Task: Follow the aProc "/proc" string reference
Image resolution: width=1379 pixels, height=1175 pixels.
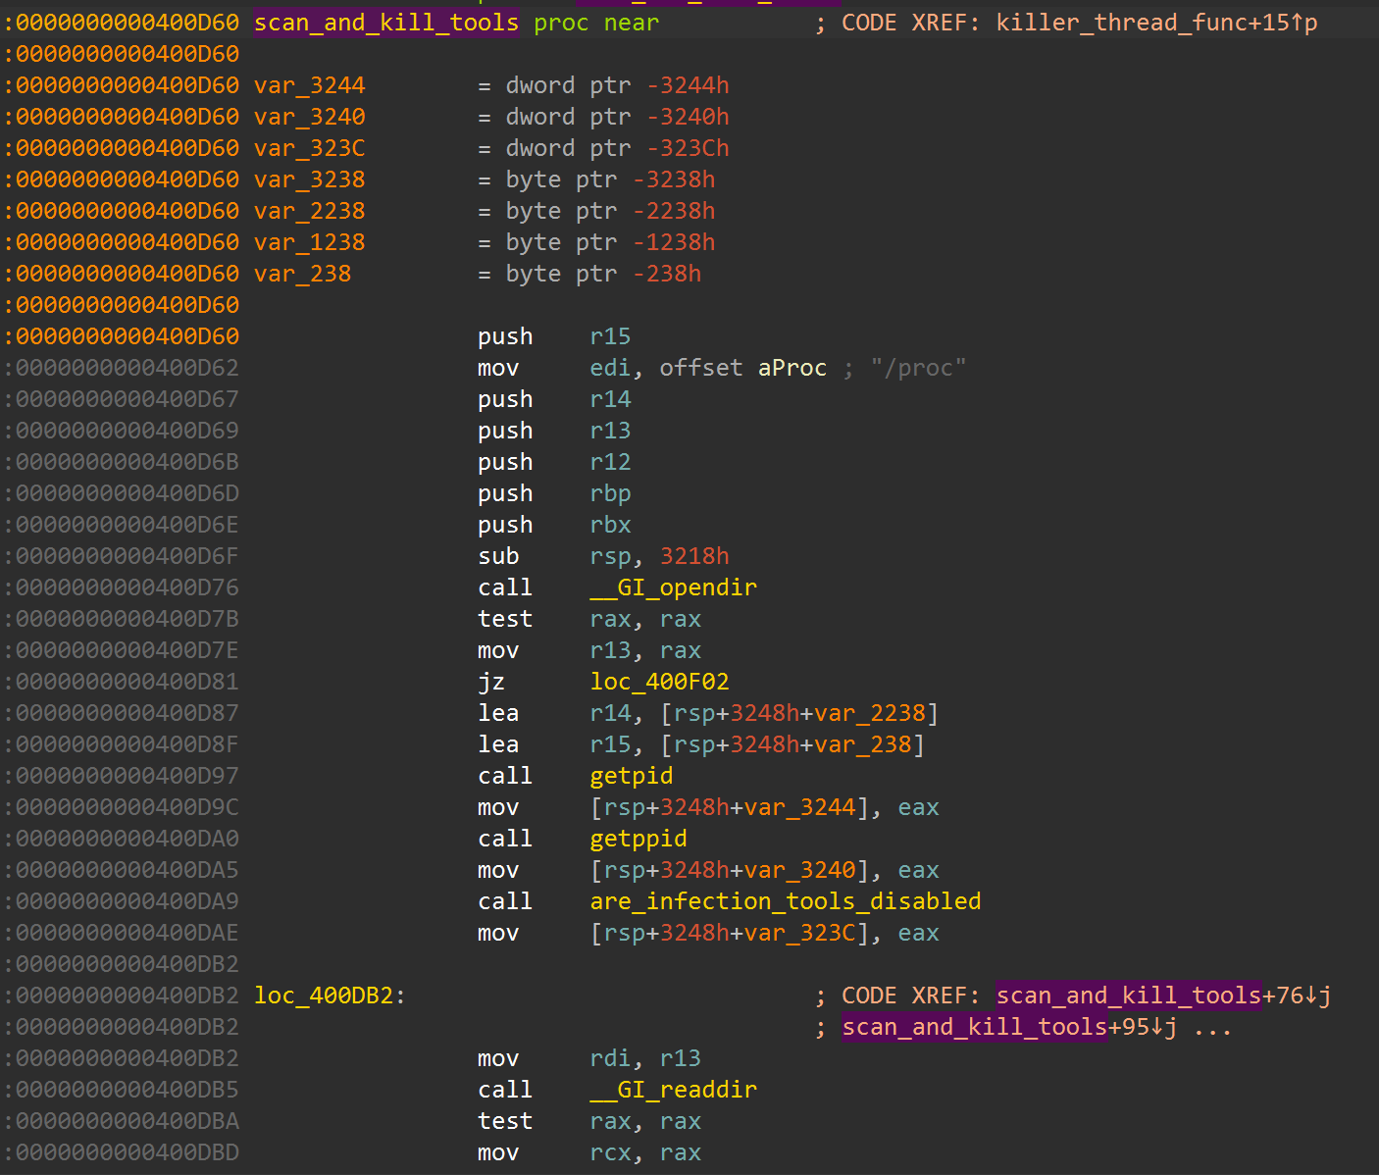Action: 791,367
